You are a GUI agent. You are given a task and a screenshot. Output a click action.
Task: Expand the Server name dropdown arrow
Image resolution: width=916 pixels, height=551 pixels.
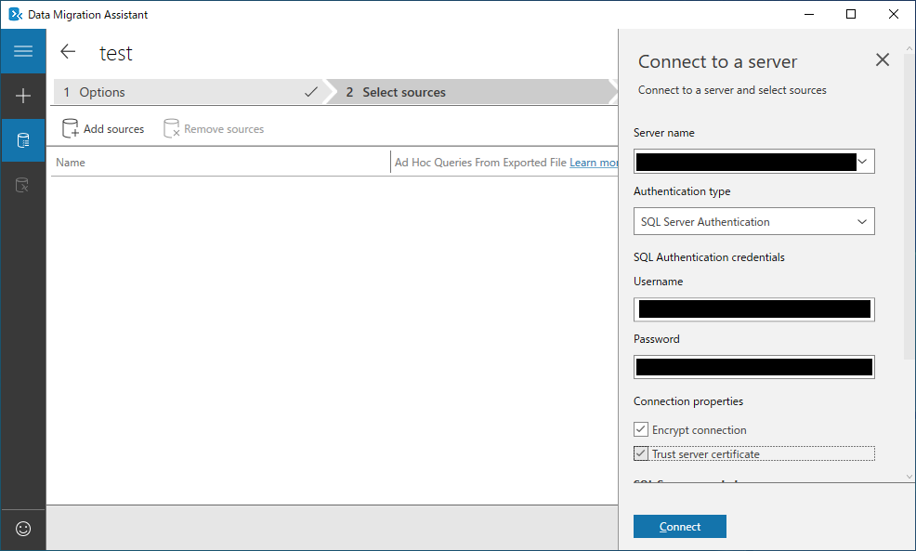pos(862,162)
